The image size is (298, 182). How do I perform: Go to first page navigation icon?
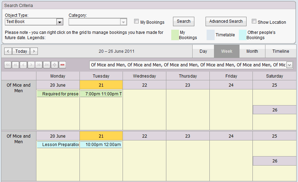coord(8,65)
